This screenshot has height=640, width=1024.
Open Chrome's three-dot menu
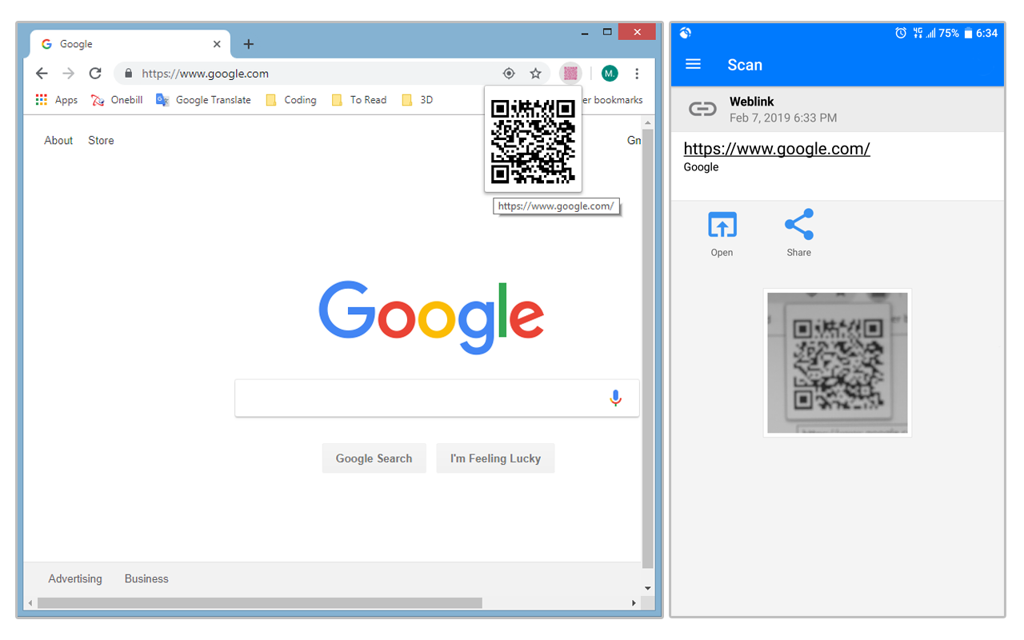click(637, 73)
